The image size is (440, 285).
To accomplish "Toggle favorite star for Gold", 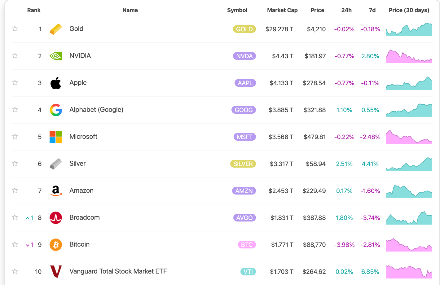I will (15, 29).
